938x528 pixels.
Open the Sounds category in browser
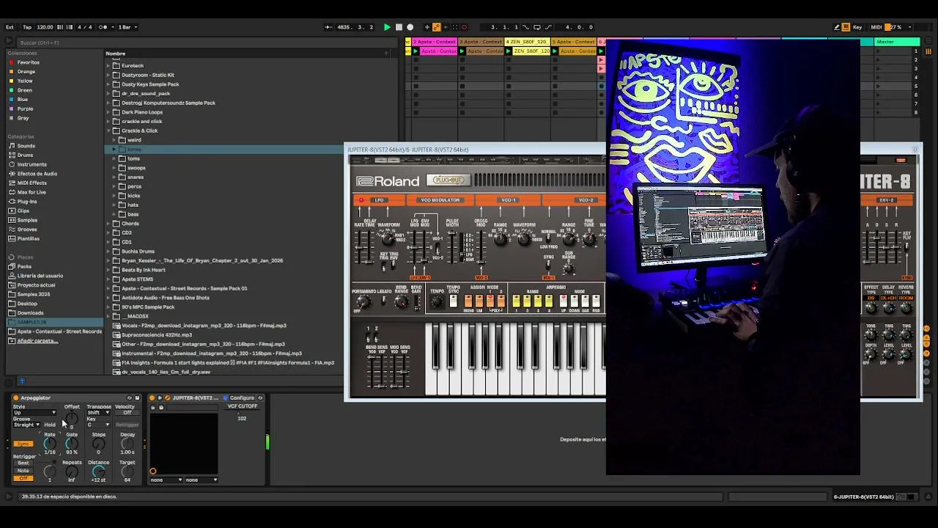26,146
